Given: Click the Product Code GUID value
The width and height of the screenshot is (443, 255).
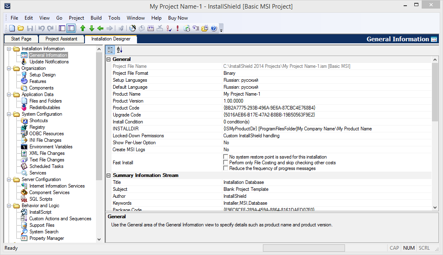Looking at the screenshot, I should [269, 108].
